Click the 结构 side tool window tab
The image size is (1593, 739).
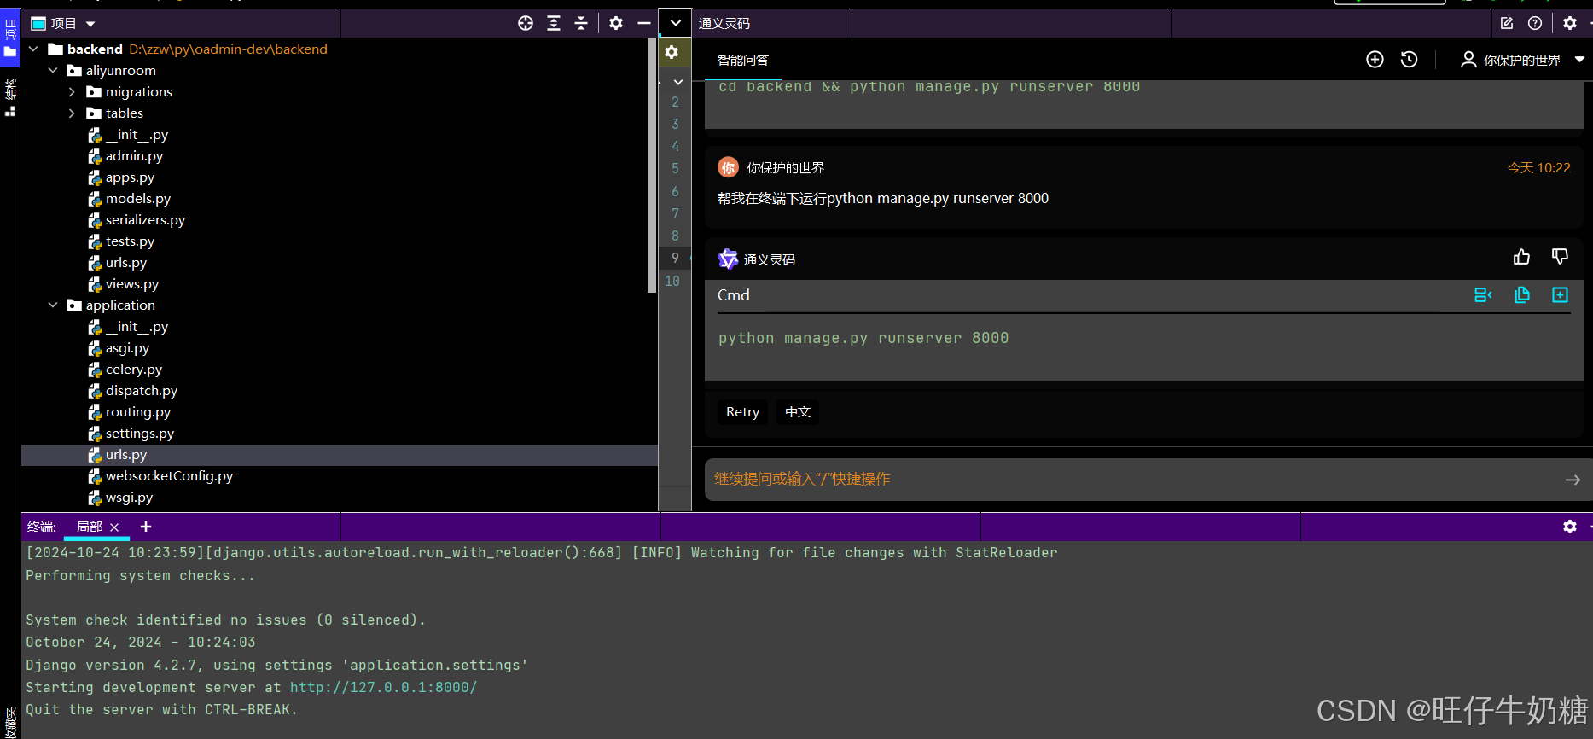[10, 96]
